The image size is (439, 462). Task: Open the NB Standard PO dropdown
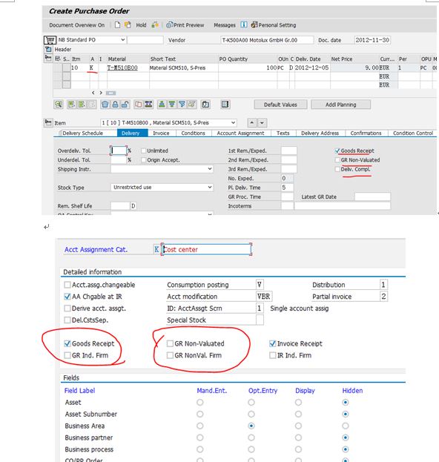(x=122, y=40)
